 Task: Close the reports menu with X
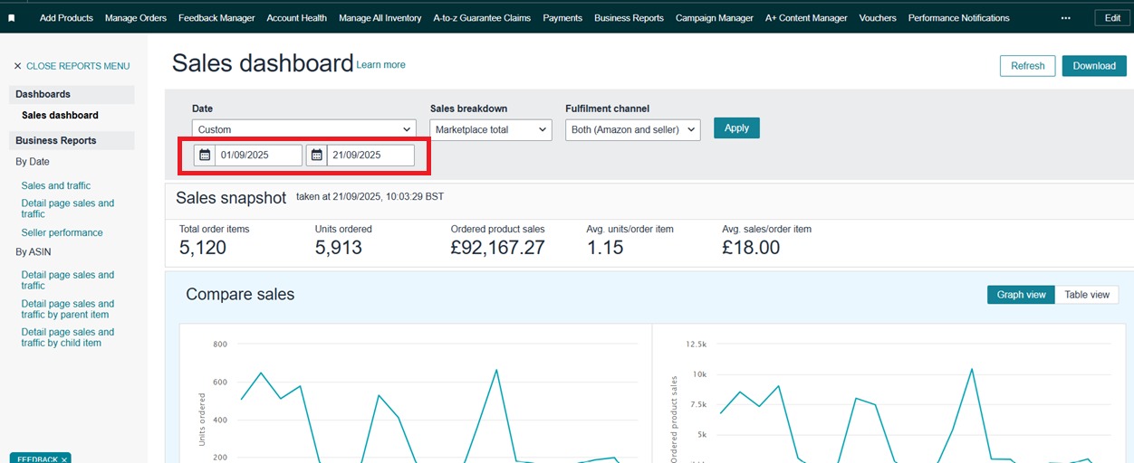coord(17,66)
